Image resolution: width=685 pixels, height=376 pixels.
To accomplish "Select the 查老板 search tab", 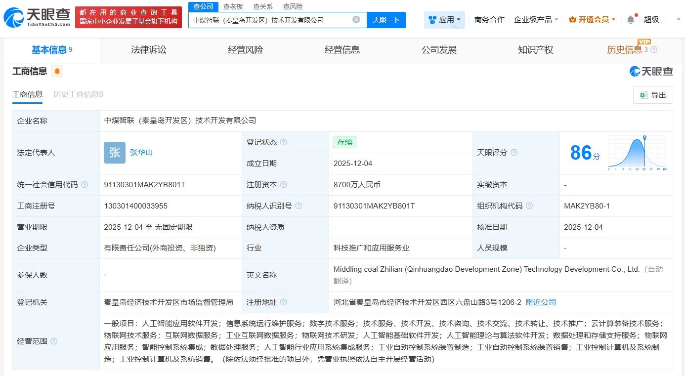I will [233, 6].
